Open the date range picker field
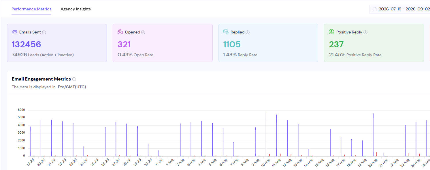The image size is (430, 170). 400,9
